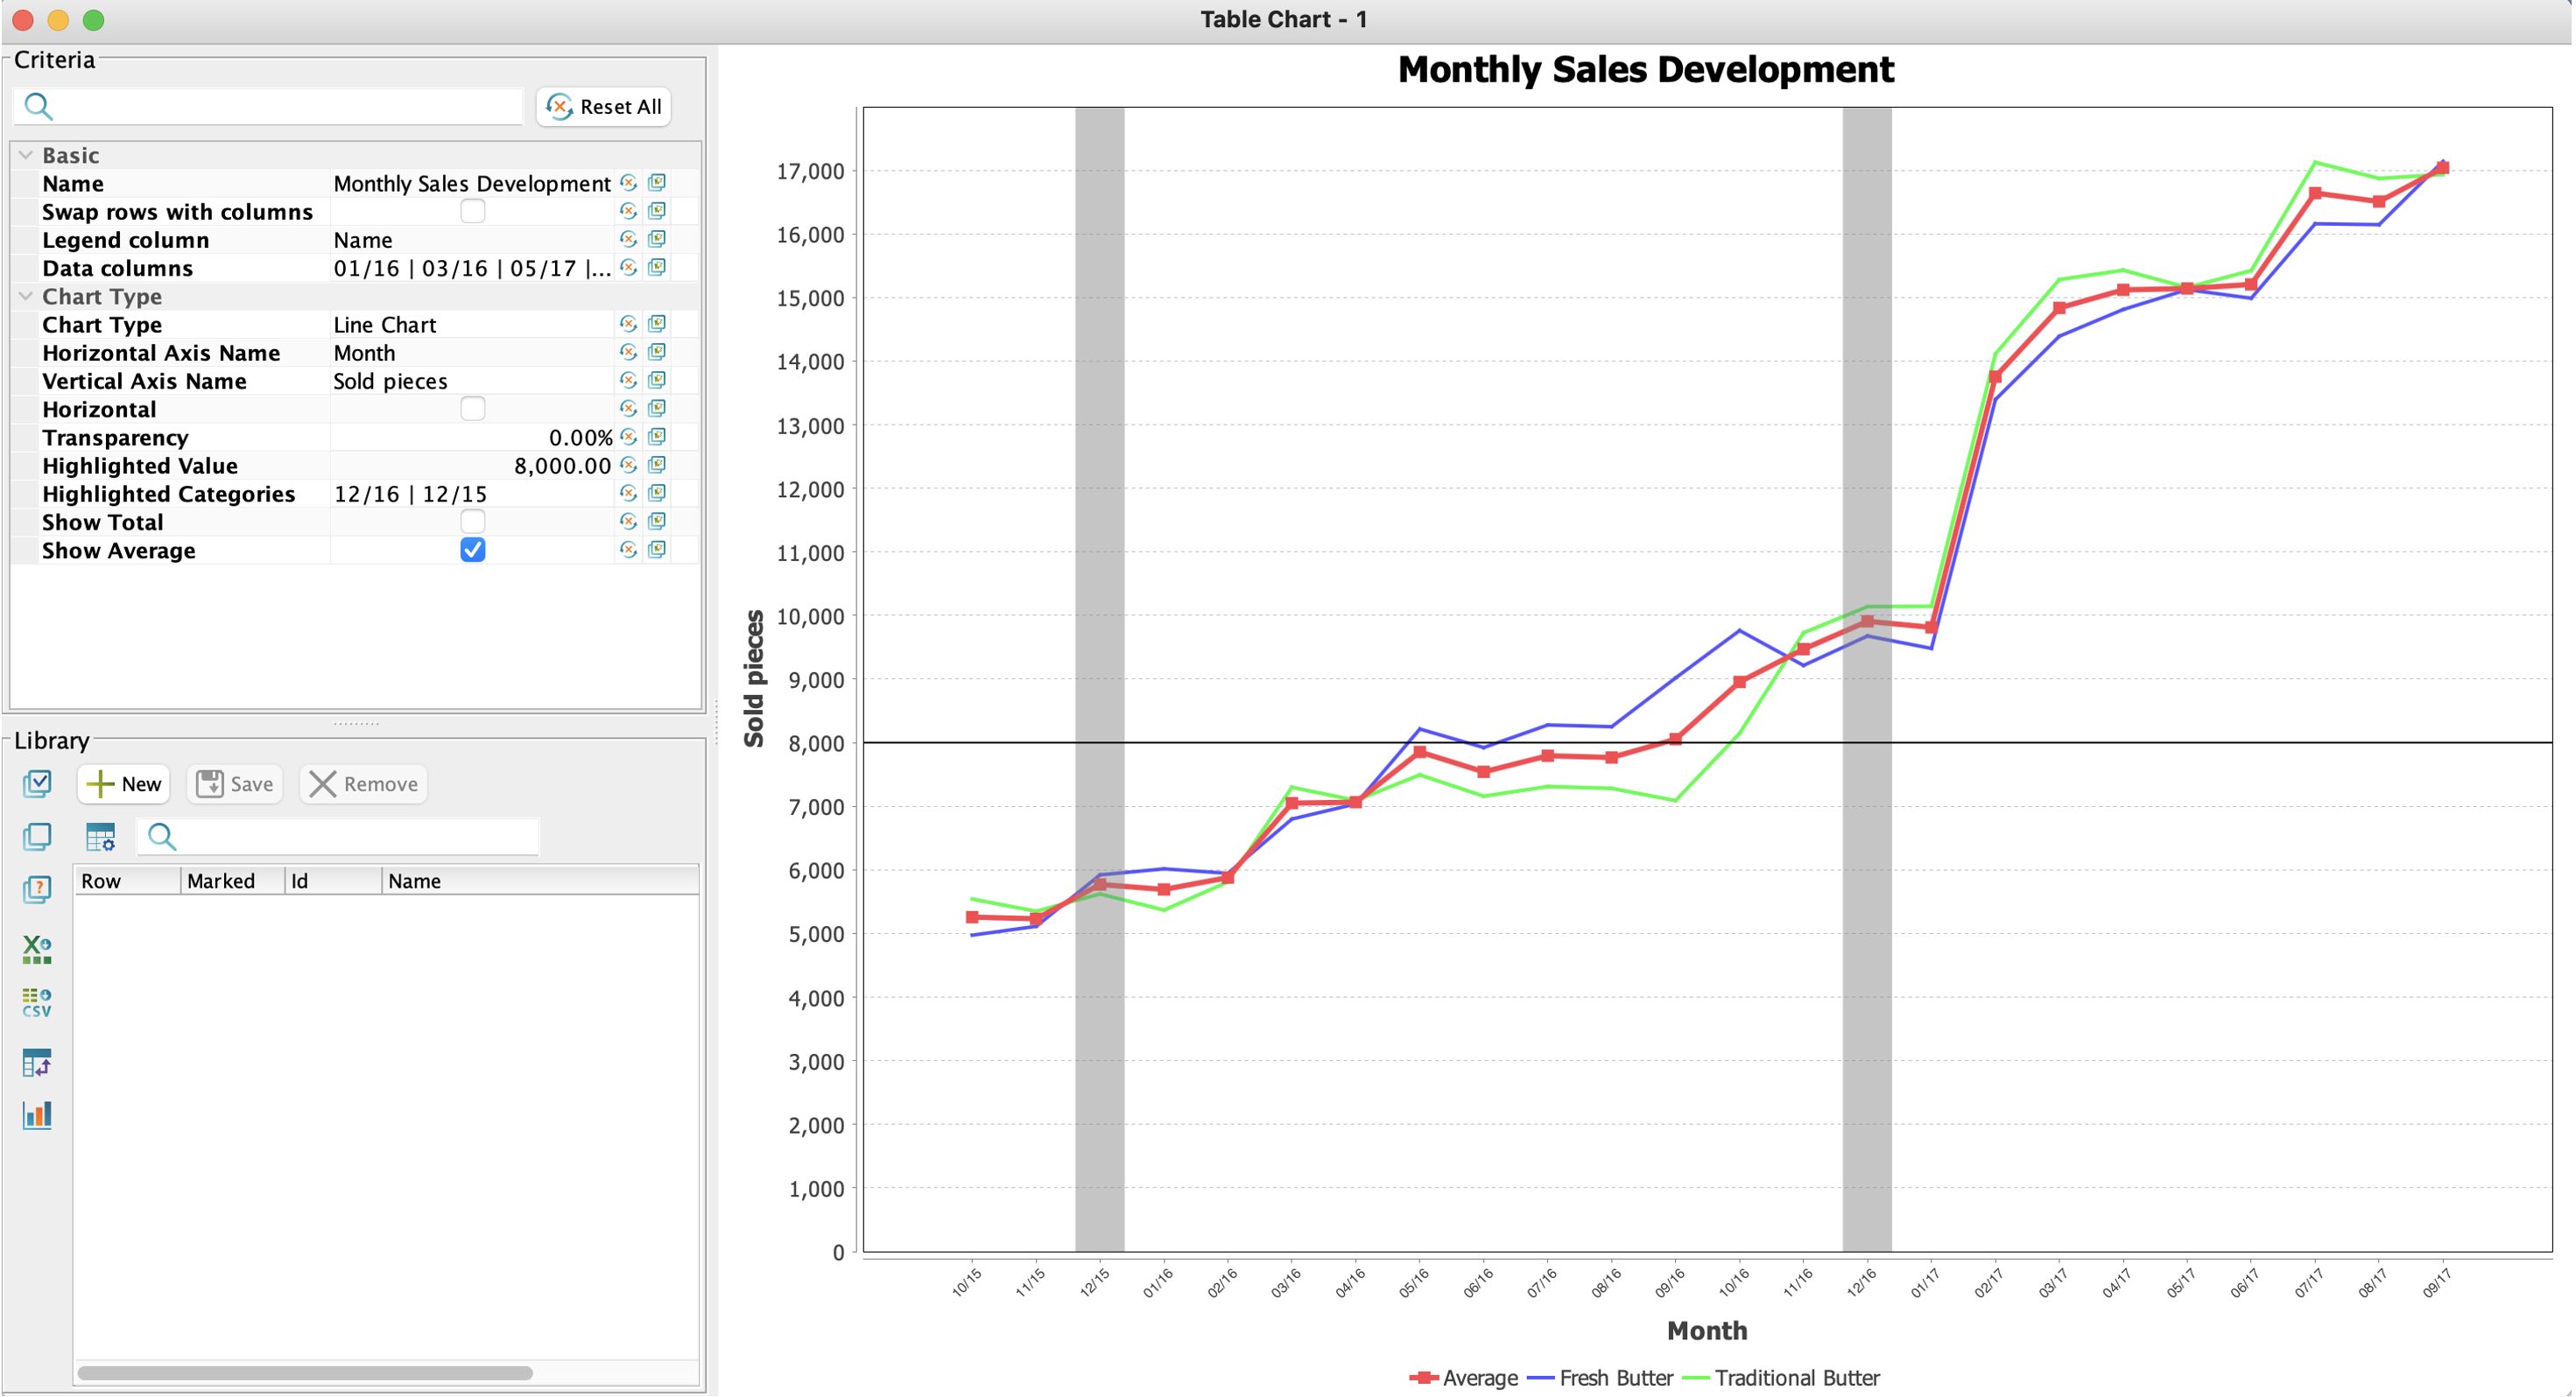Click the Month axis label below chart
Viewport: 2576px width, 1397px height.
tap(1707, 1330)
